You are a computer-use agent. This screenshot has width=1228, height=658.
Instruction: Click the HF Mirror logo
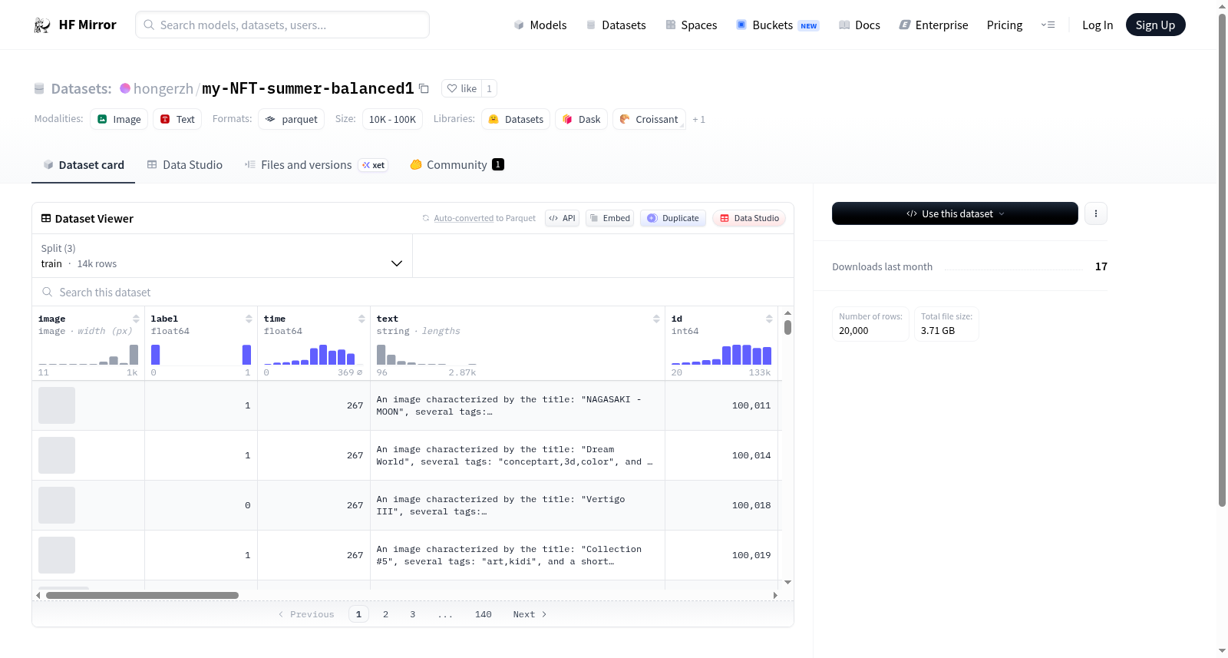(x=75, y=25)
